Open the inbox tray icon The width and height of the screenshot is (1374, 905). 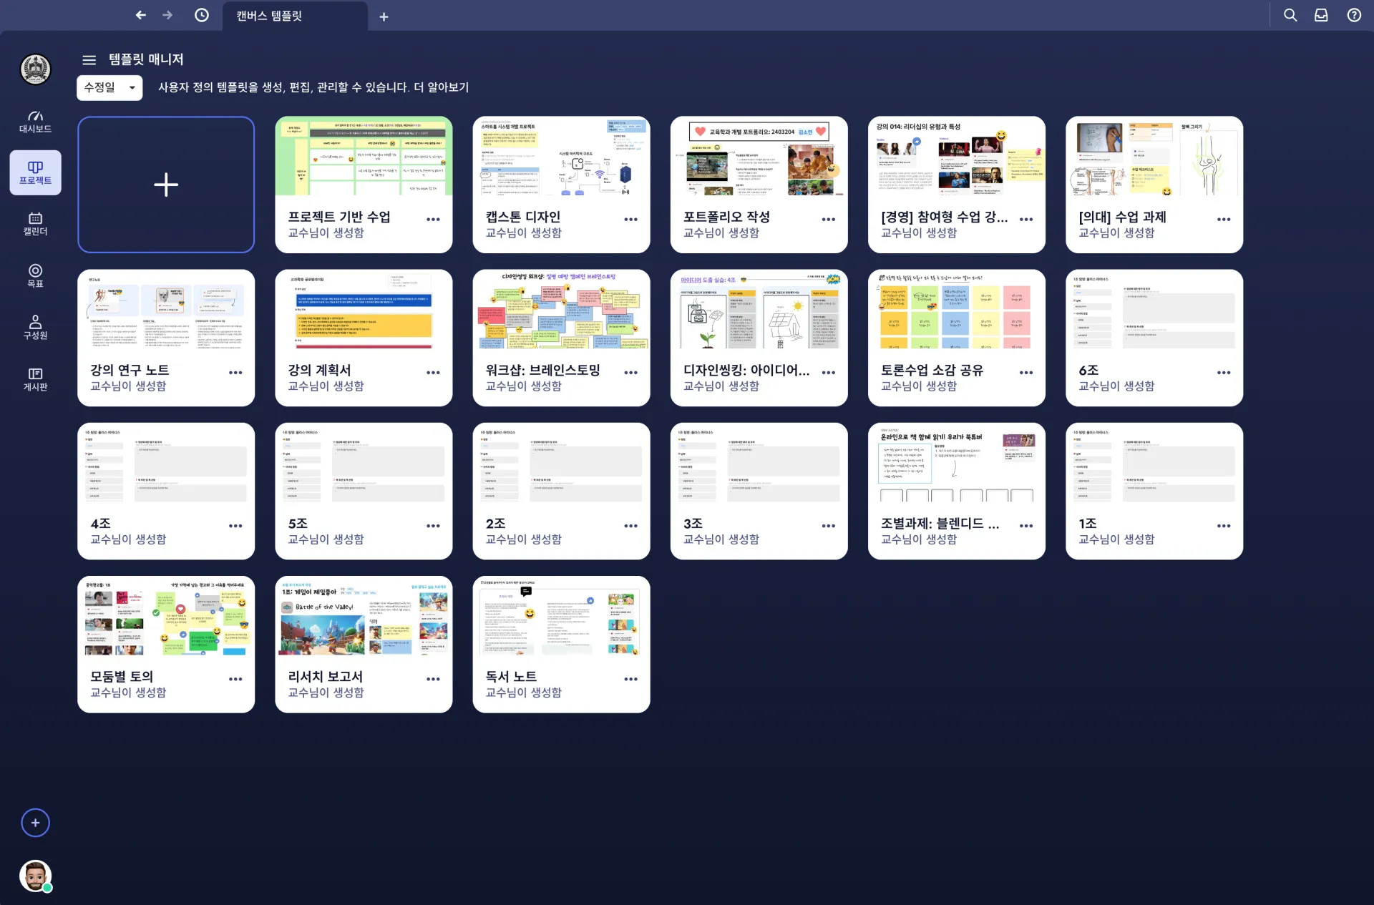(x=1321, y=15)
